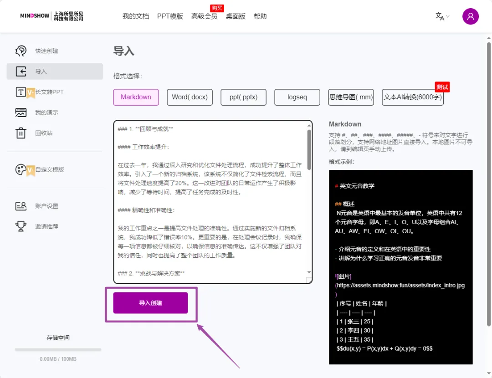Choose the 文本AI转换(6000字) format option
Image resolution: width=492 pixels, height=378 pixels.
(x=413, y=97)
